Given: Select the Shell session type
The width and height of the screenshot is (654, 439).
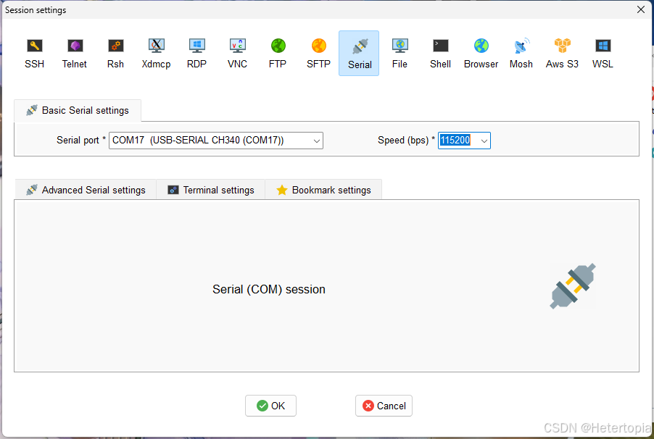Looking at the screenshot, I should tap(440, 54).
